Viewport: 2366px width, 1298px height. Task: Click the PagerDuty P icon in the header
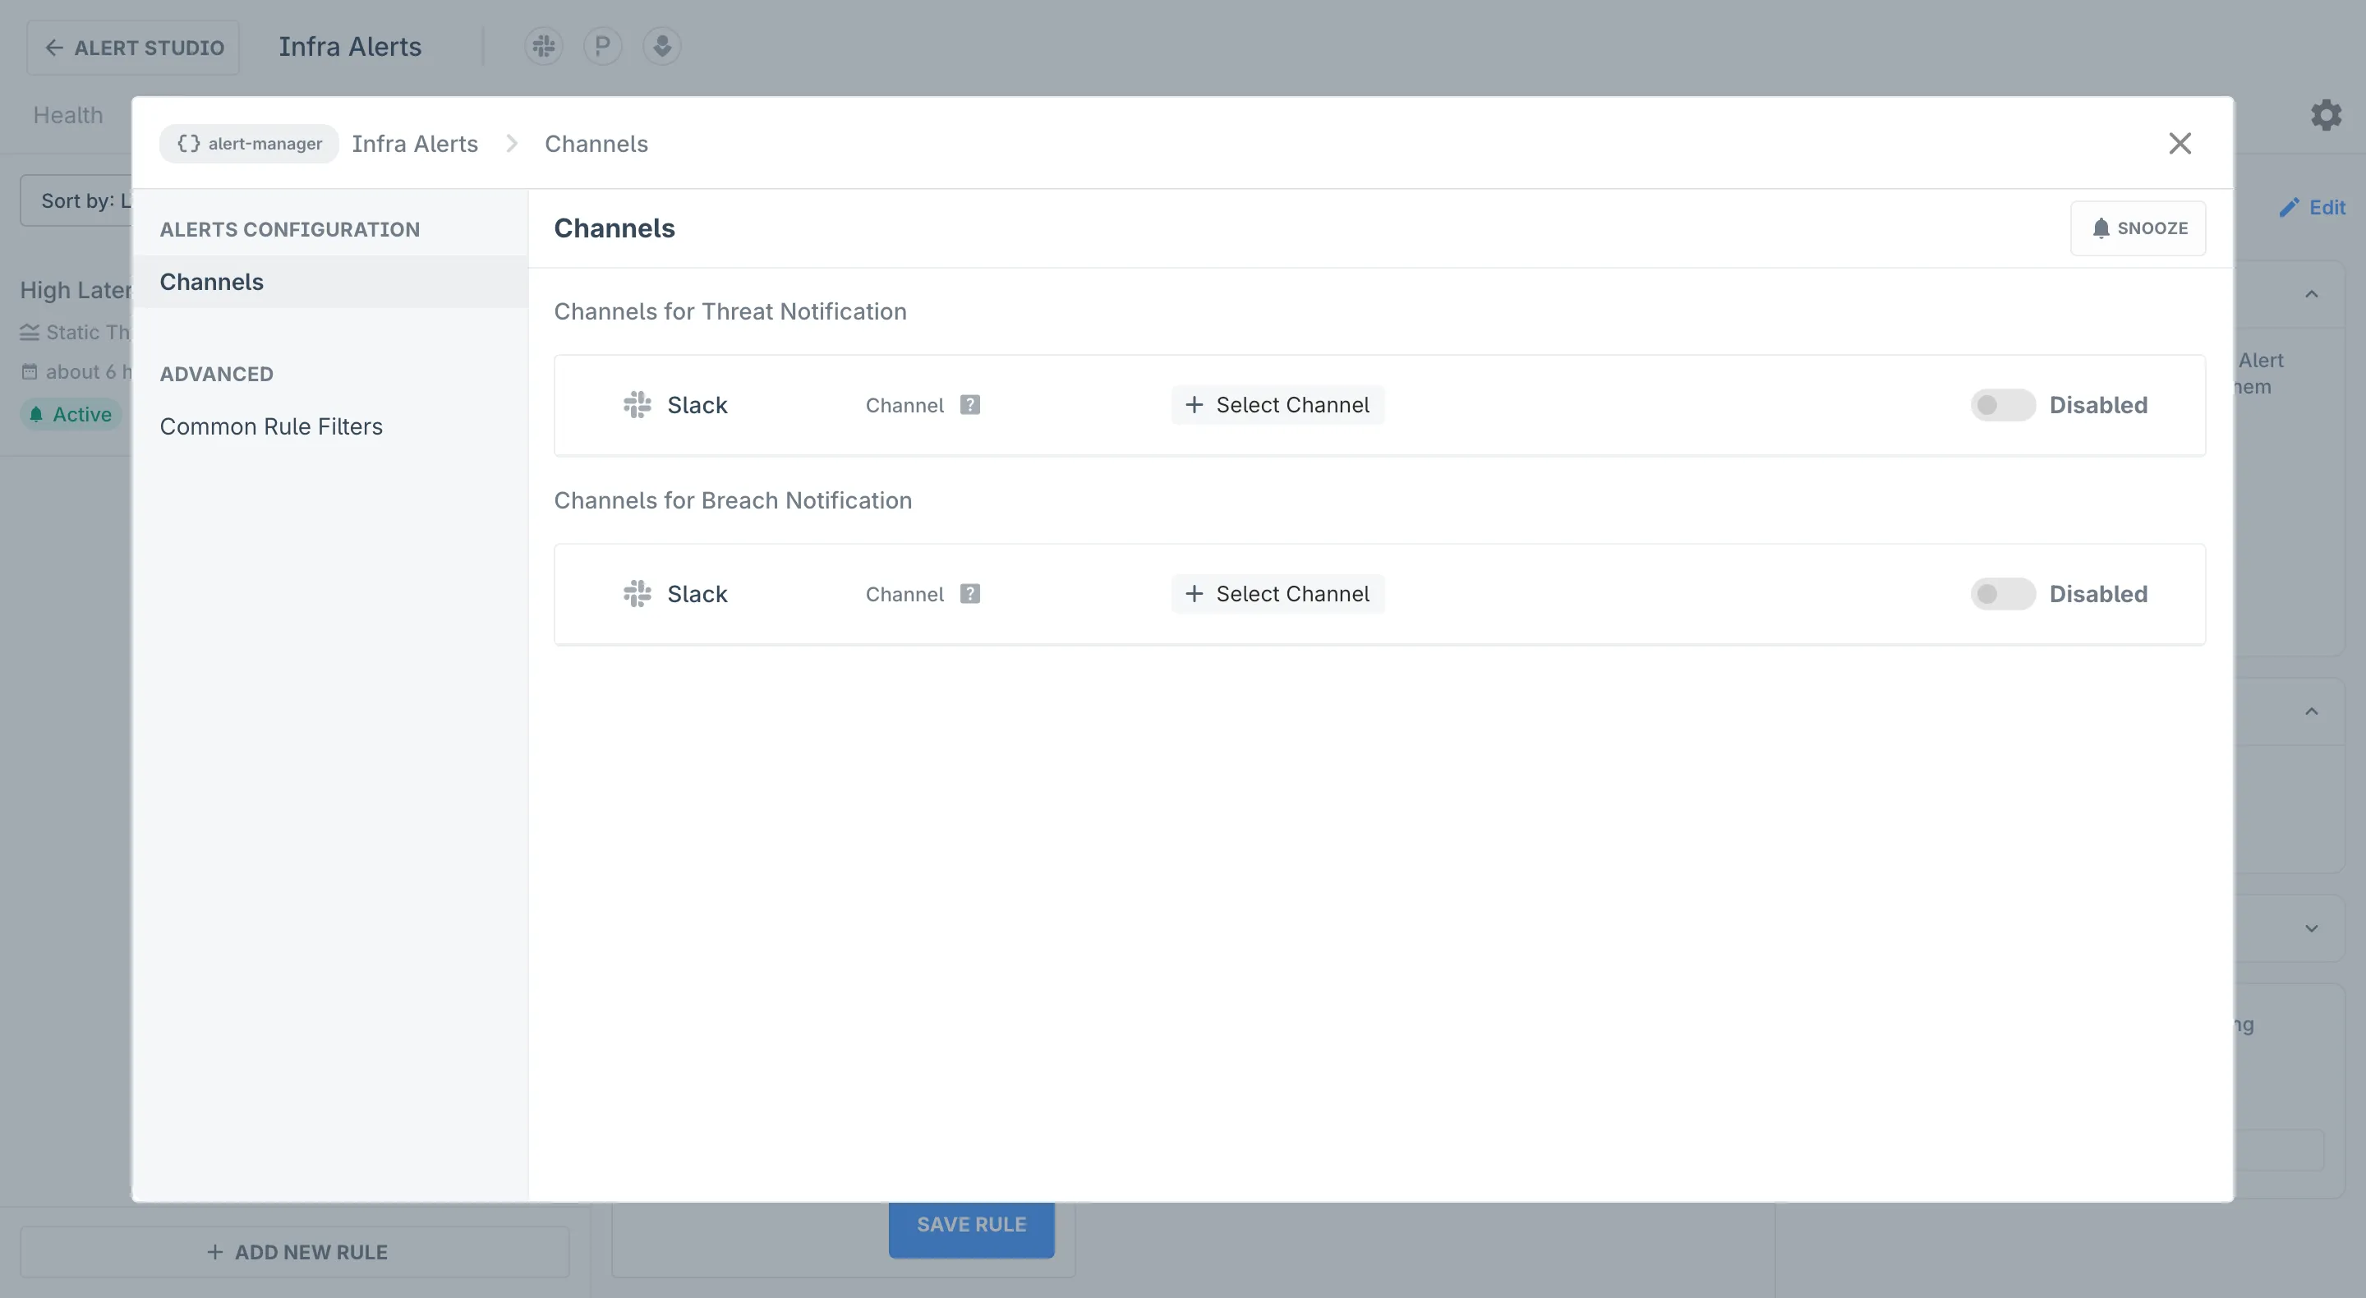point(602,46)
